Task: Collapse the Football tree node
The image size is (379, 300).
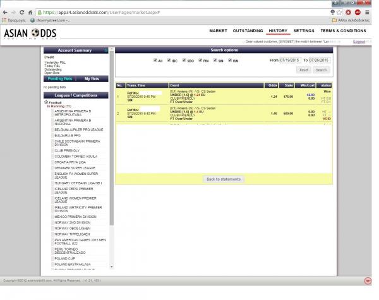Action: tap(45, 102)
